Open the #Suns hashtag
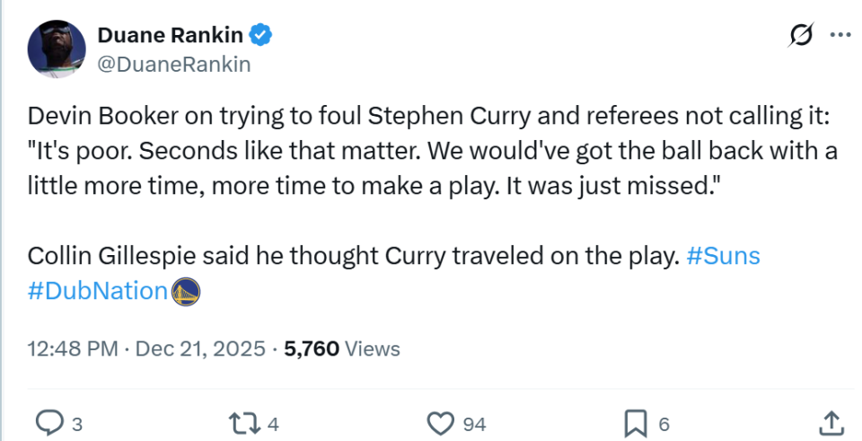Screen dimensions: 862x441 tap(723, 256)
